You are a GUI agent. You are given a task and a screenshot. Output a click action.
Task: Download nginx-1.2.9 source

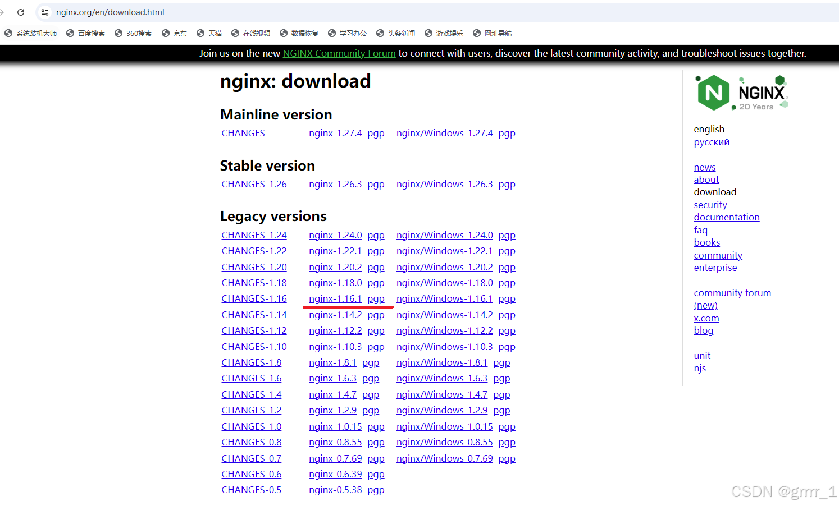pos(332,410)
